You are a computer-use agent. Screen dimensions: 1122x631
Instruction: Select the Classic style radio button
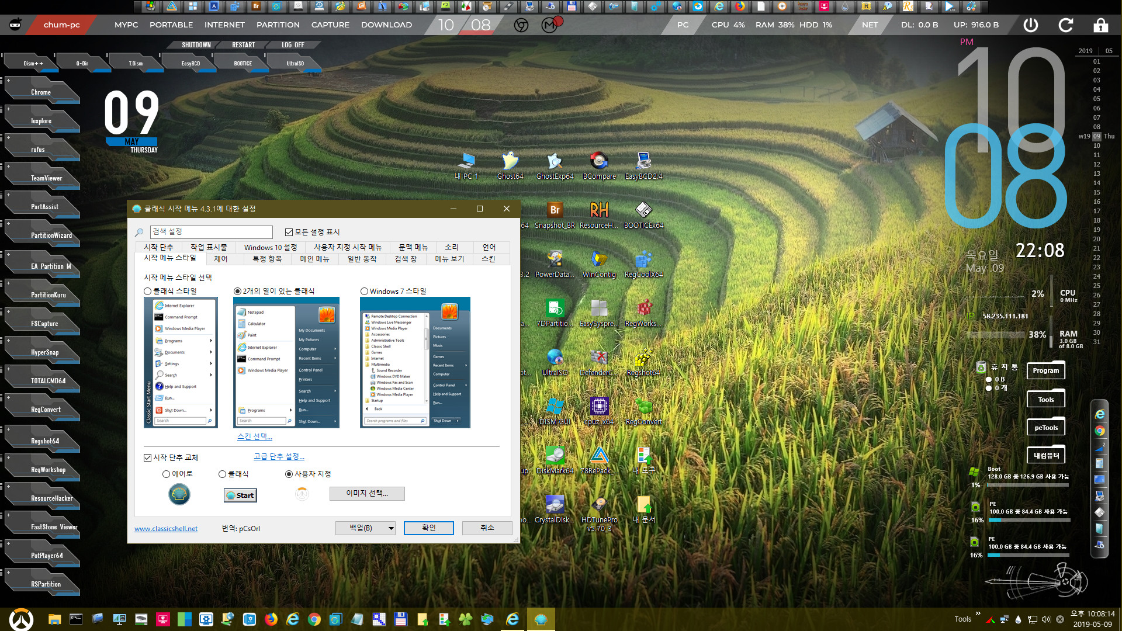[x=148, y=291]
